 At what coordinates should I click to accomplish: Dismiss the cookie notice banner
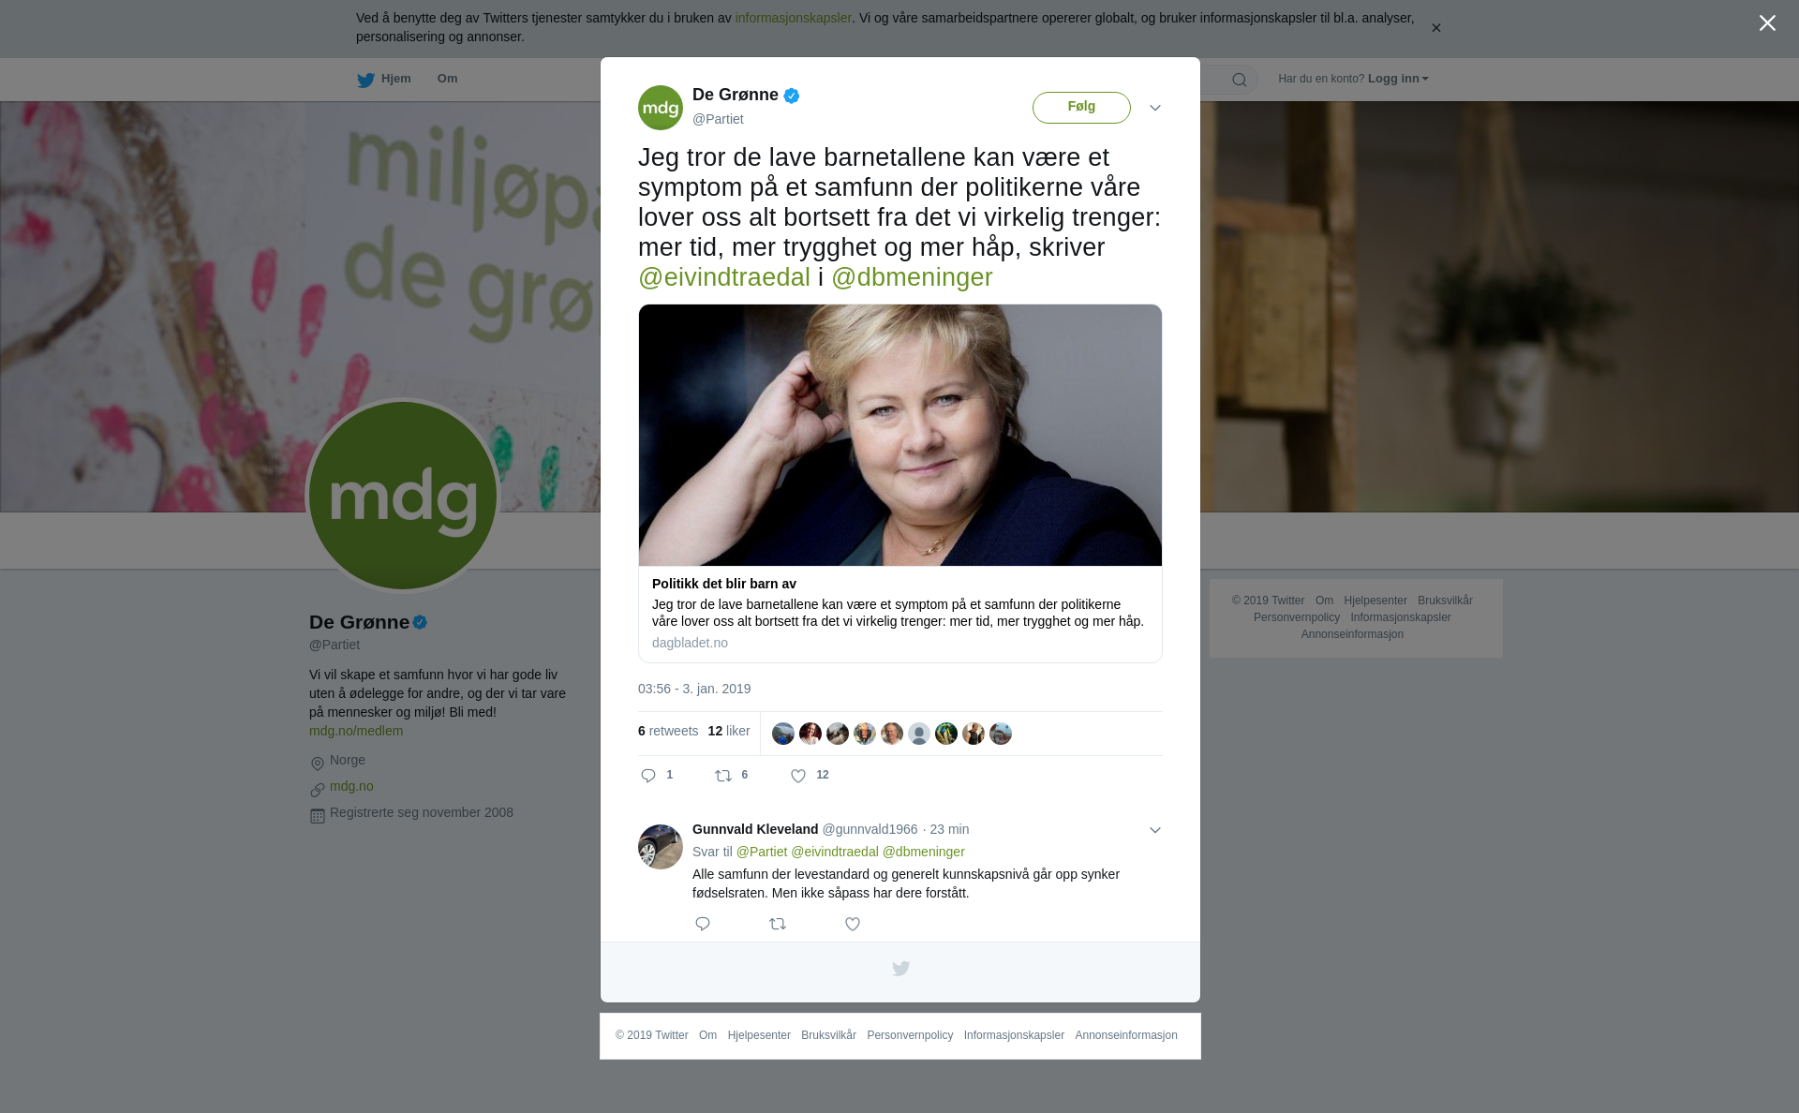1435,28
